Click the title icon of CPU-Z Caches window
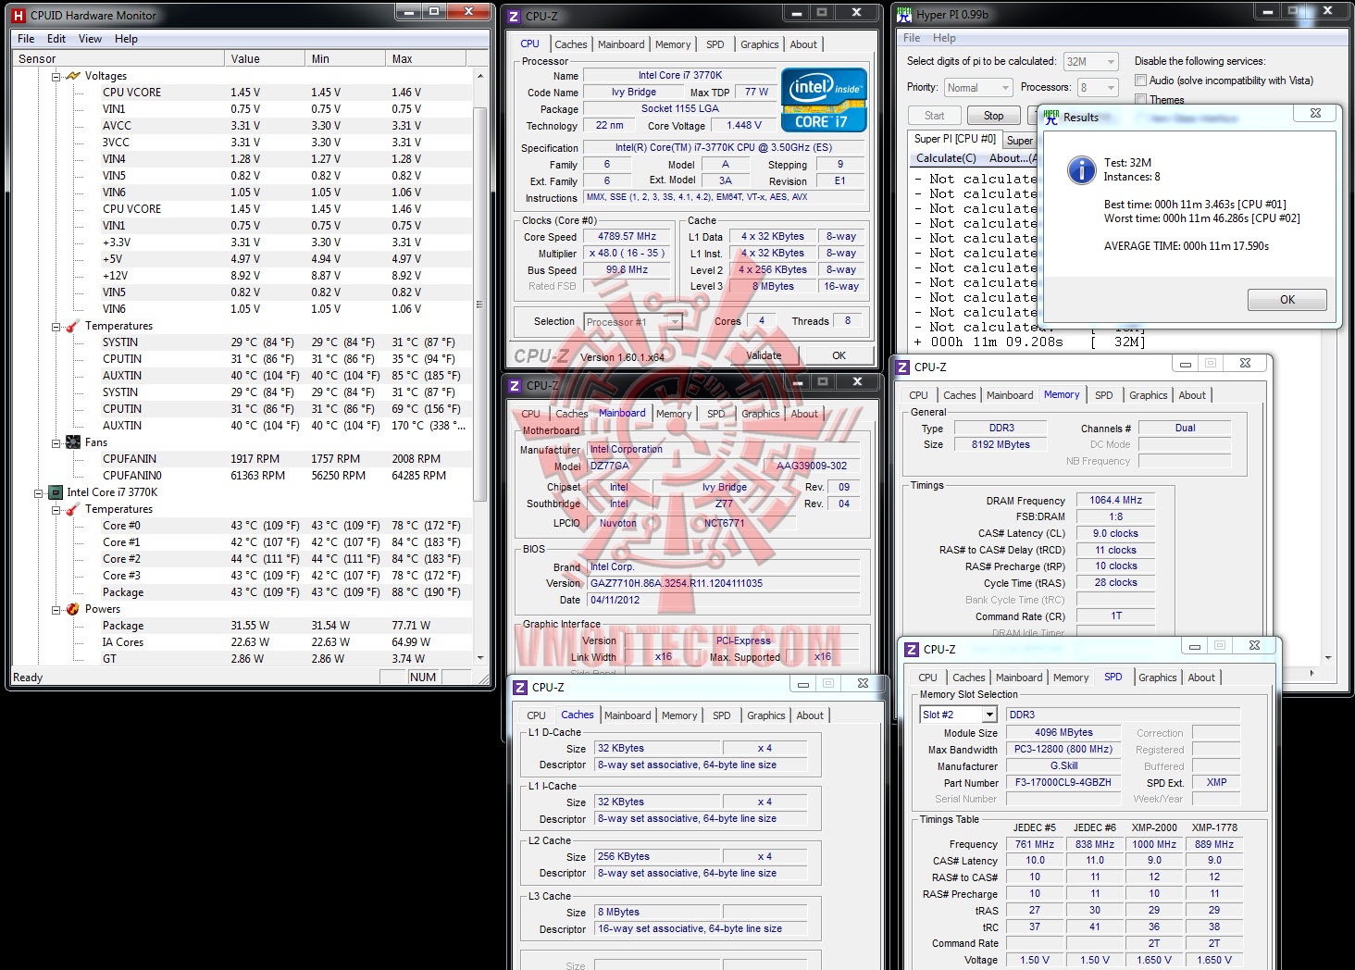 point(520,688)
